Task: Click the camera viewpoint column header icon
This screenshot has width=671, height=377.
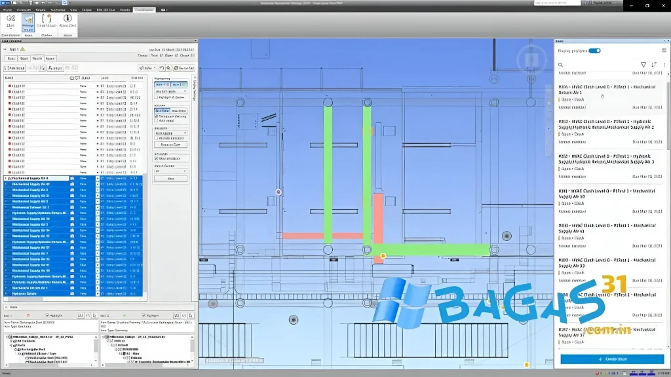Action: (72, 78)
